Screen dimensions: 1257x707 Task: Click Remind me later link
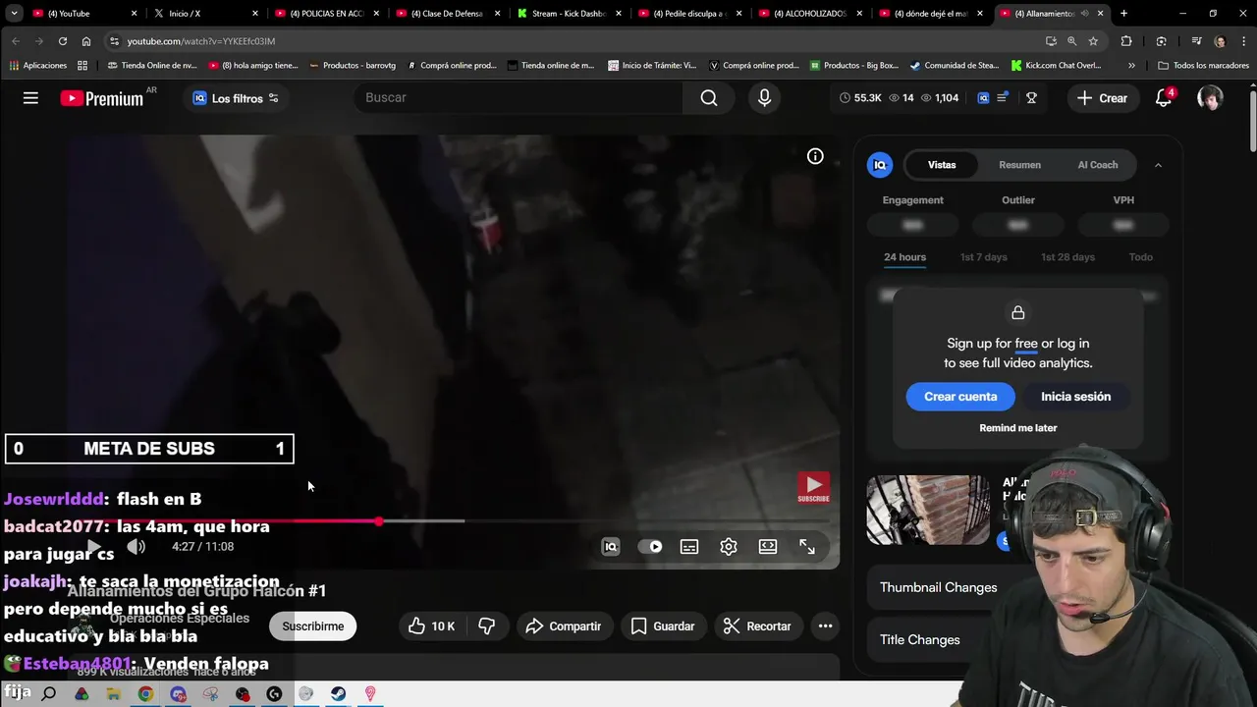point(1018,428)
